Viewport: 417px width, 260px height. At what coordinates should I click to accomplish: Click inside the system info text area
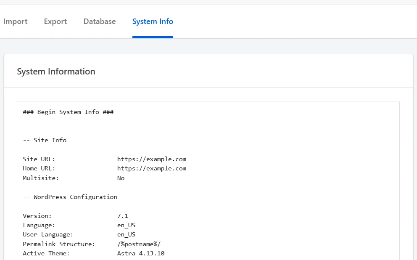[208, 180]
